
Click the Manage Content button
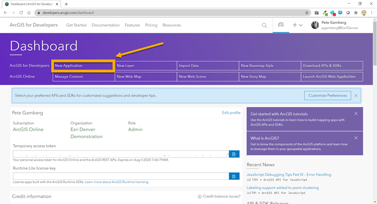tap(84, 77)
